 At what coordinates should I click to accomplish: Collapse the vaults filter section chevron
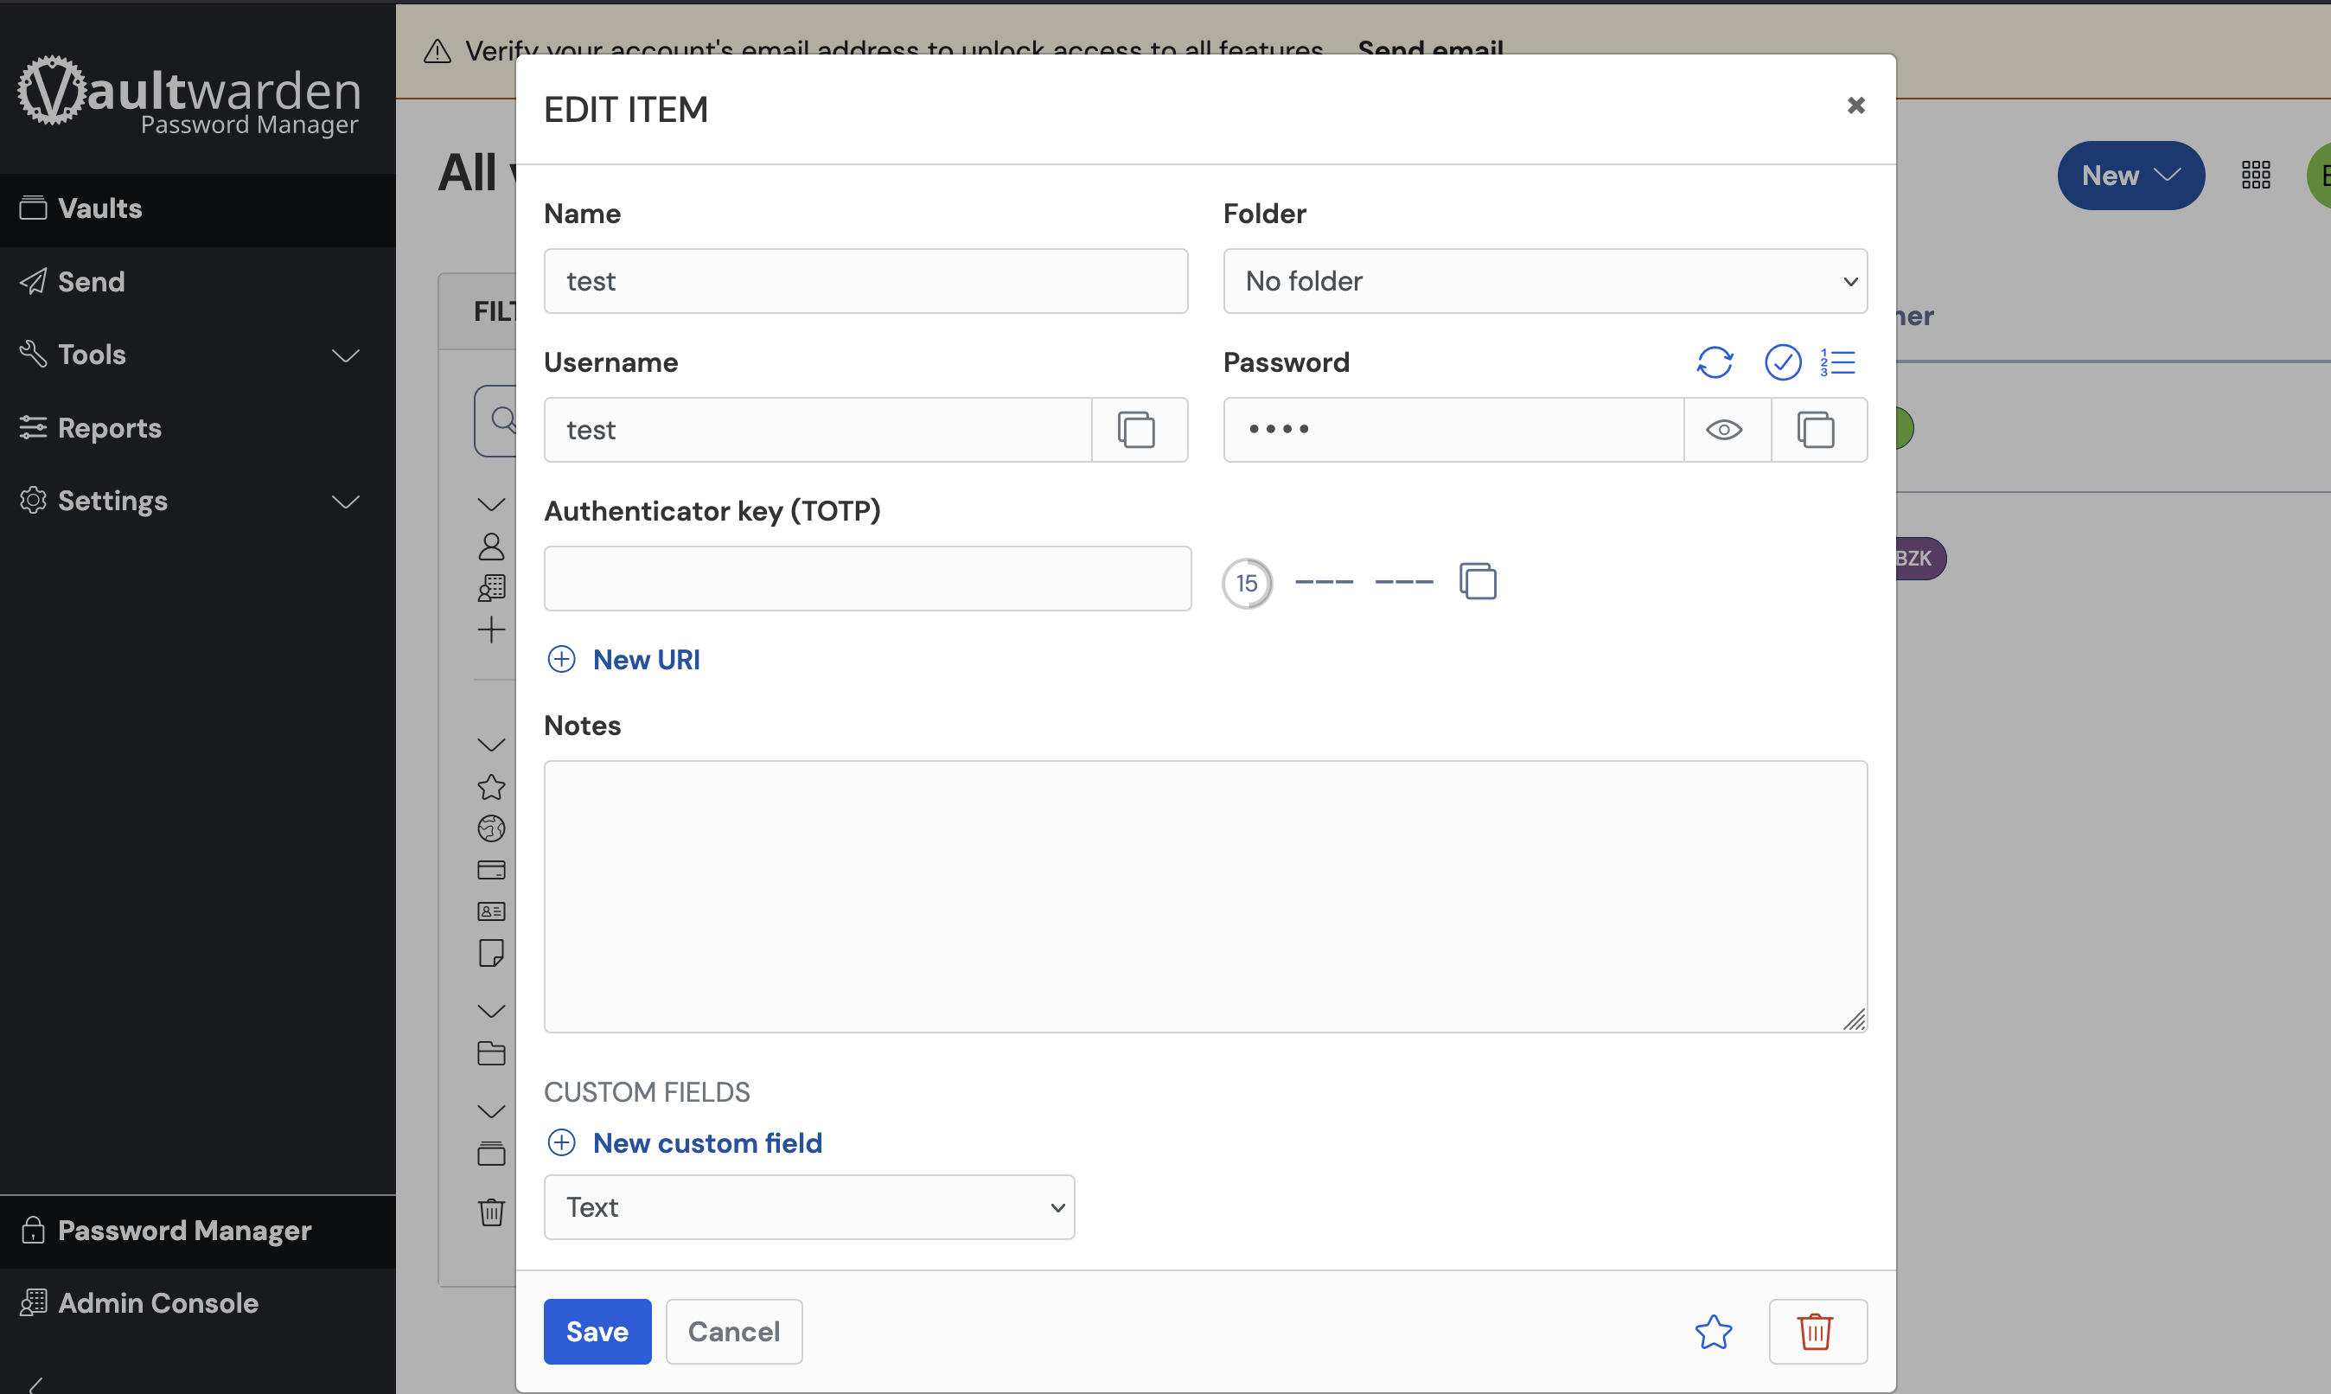tap(491, 504)
